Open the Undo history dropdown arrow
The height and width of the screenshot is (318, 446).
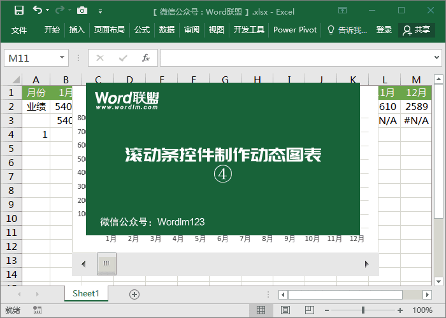[49, 10]
